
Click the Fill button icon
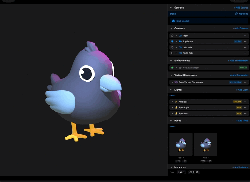[x=191, y=172]
